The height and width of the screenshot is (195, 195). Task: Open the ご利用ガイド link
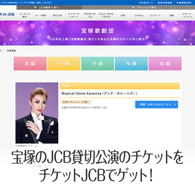(146, 3)
